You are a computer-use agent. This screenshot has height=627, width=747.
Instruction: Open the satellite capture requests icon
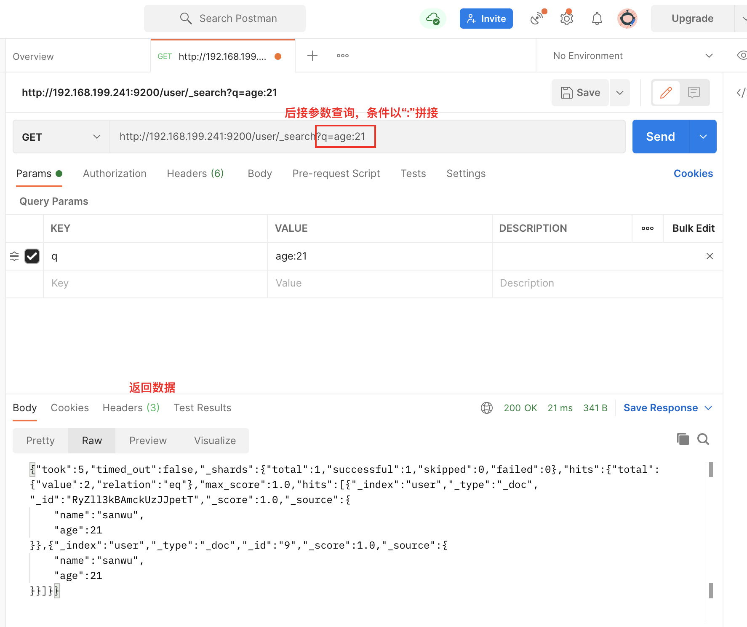(x=537, y=19)
